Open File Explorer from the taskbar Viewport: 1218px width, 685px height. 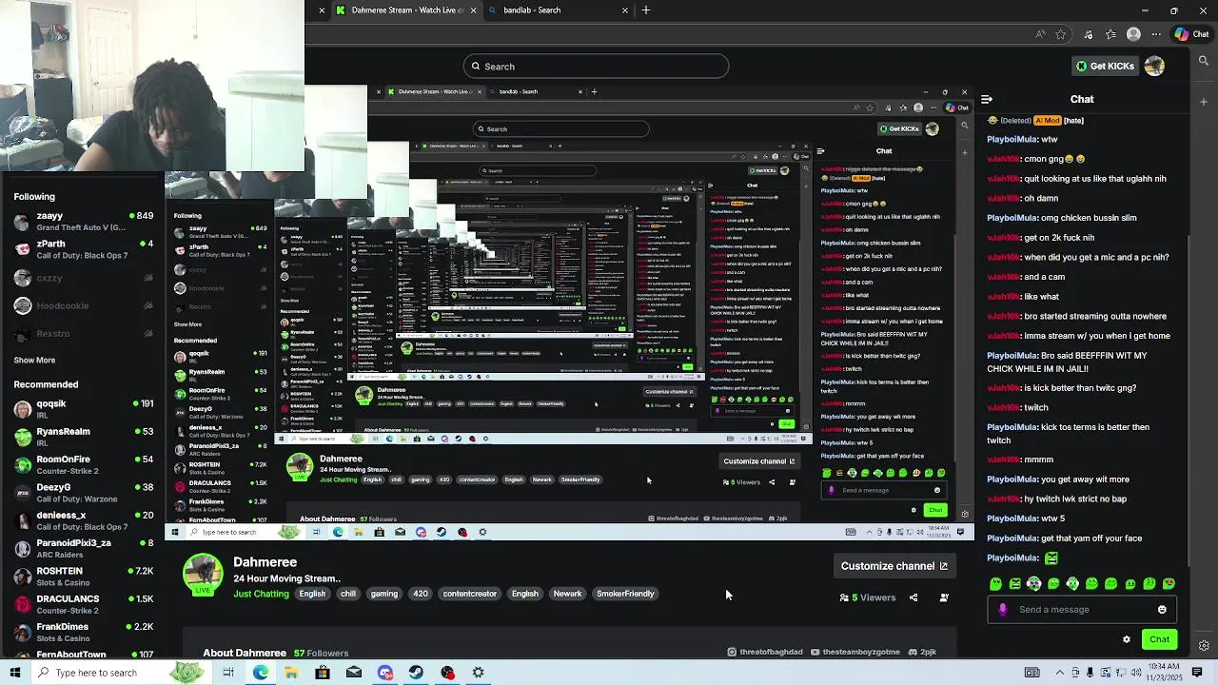click(291, 673)
